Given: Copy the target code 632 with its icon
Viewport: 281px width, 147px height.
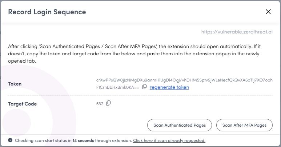Looking at the screenshot, I should click(108, 103).
